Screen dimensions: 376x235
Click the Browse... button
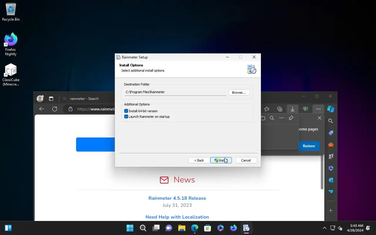[x=239, y=93]
